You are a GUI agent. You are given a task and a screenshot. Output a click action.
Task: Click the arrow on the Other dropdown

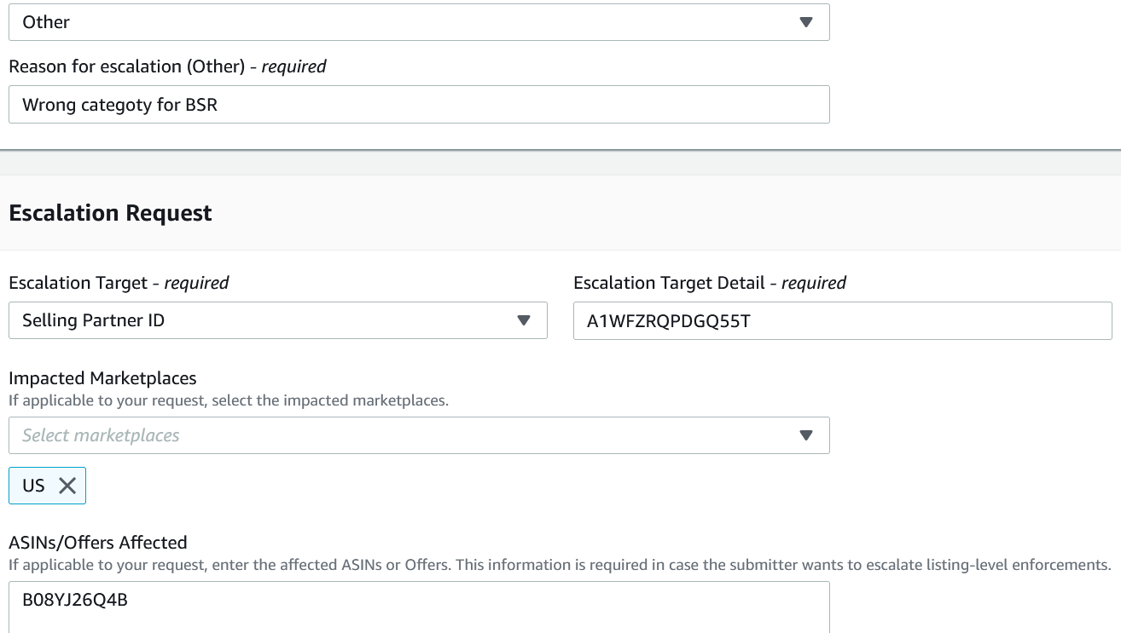[x=806, y=22]
